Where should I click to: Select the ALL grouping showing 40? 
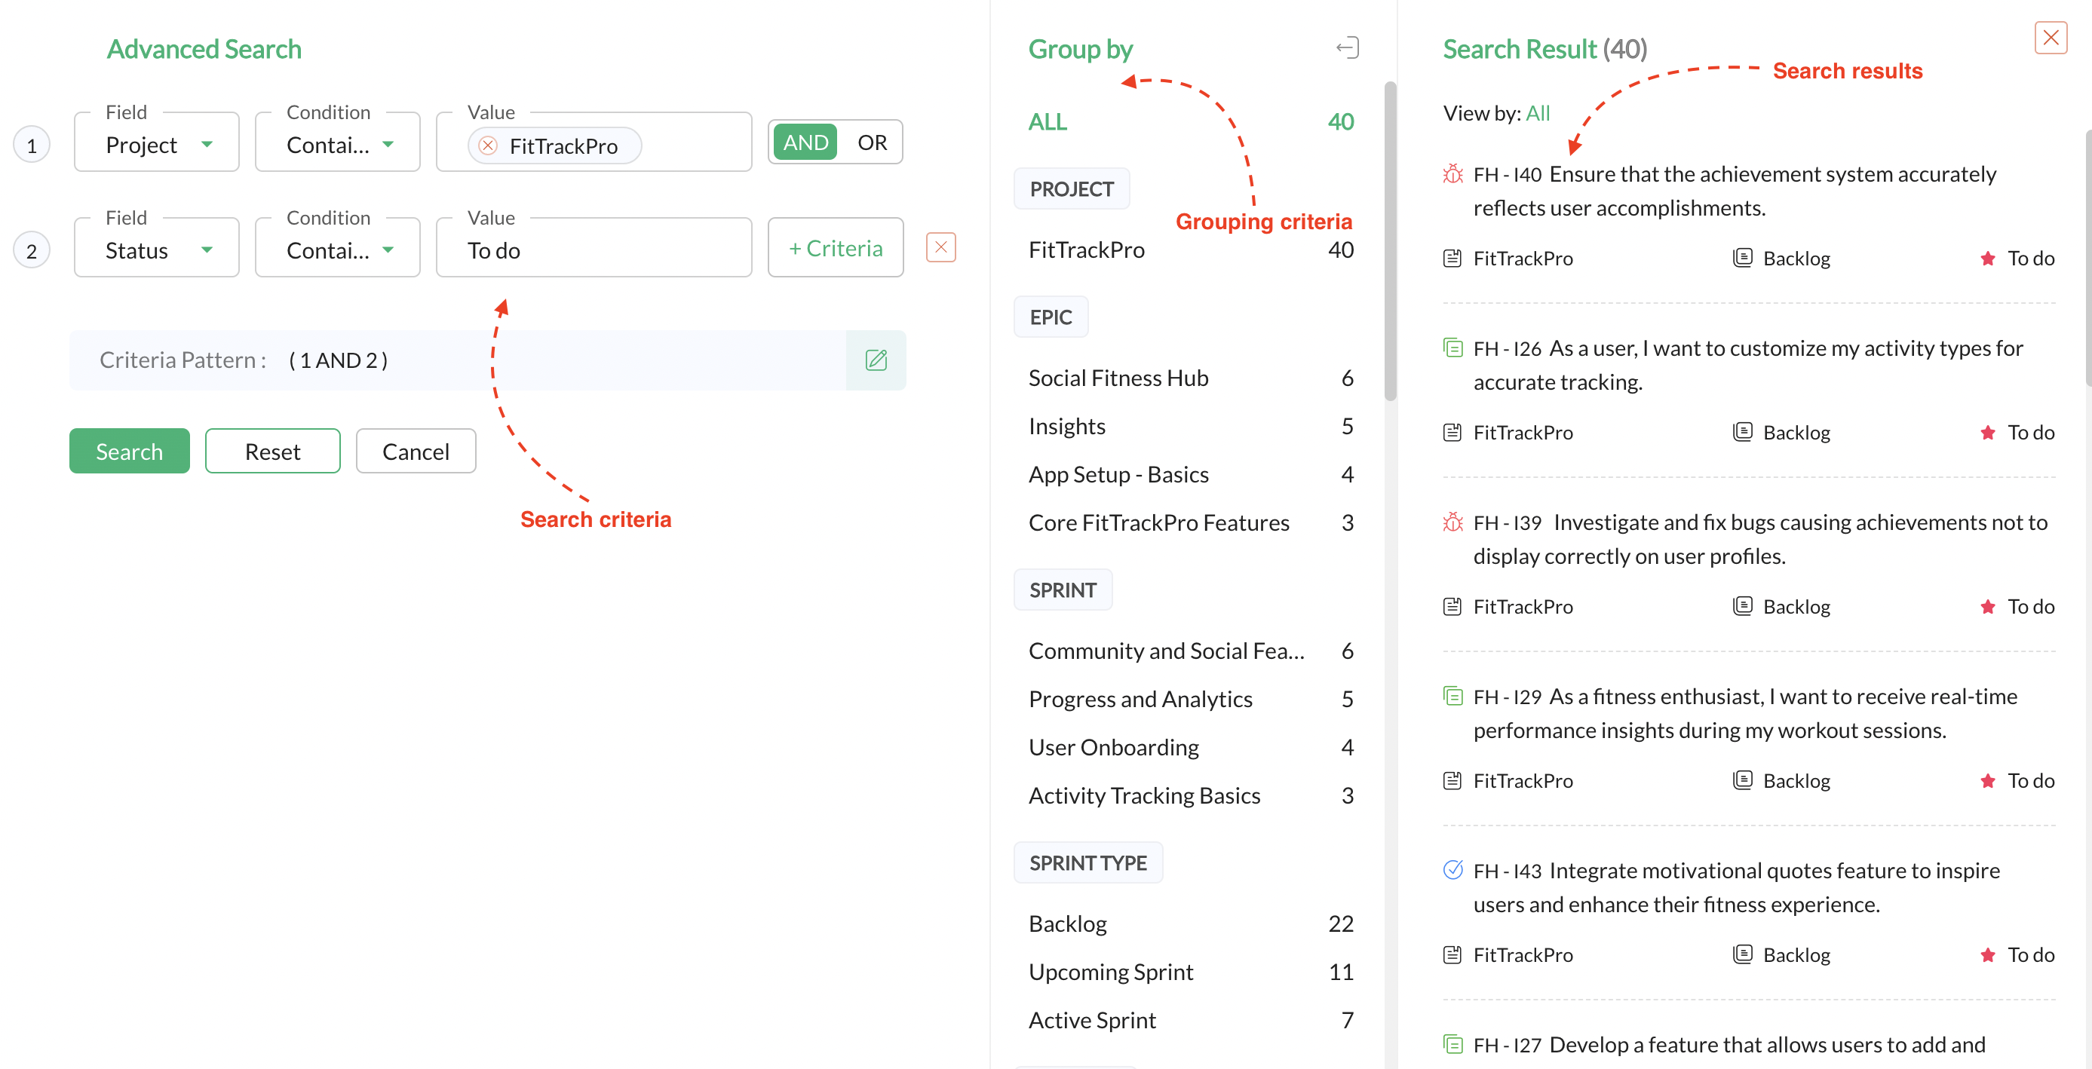(1191, 122)
